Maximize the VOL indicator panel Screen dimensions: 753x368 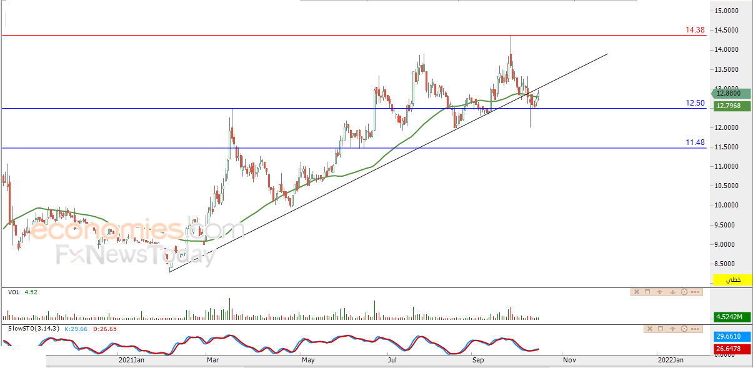(x=647, y=292)
